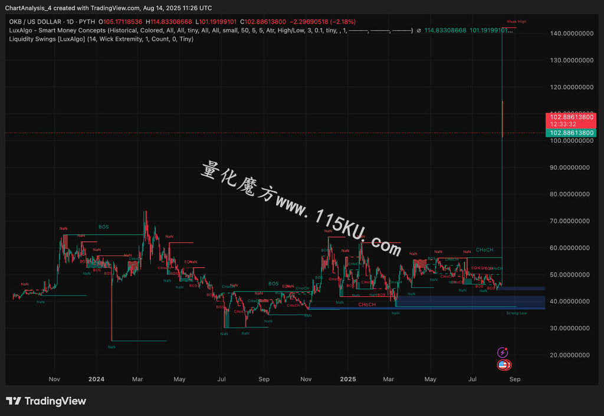604x416 pixels.
Task: Click the 140.00000000 price axis label
Action: tap(572, 34)
